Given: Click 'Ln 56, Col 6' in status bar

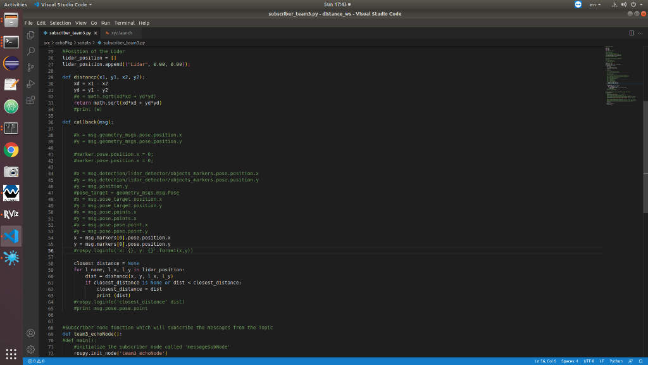Looking at the screenshot, I should click(x=545, y=361).
